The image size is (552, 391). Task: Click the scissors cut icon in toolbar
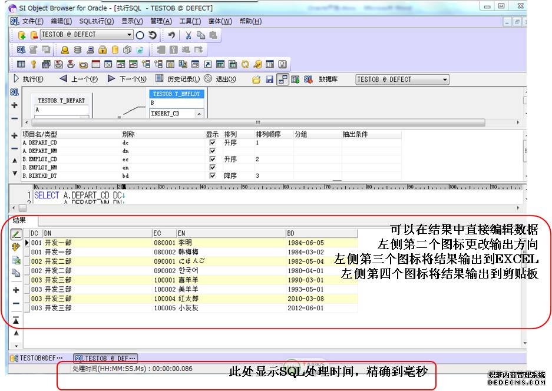[x=188, y=35]
